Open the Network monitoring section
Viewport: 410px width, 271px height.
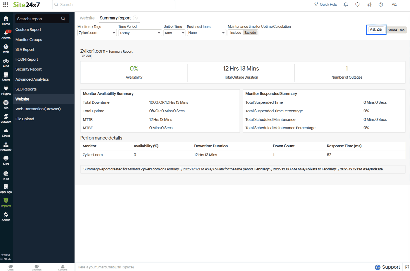[6, 147]
